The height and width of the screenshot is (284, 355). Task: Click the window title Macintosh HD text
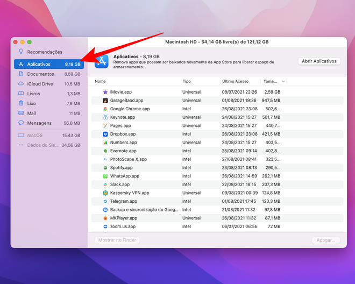pyautogui.click(x=217, y=42)
